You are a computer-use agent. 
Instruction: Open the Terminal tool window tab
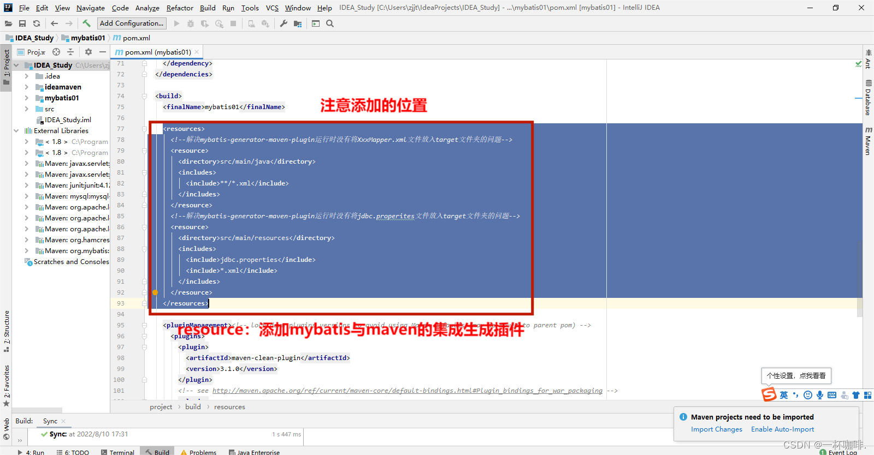(117, 452)
